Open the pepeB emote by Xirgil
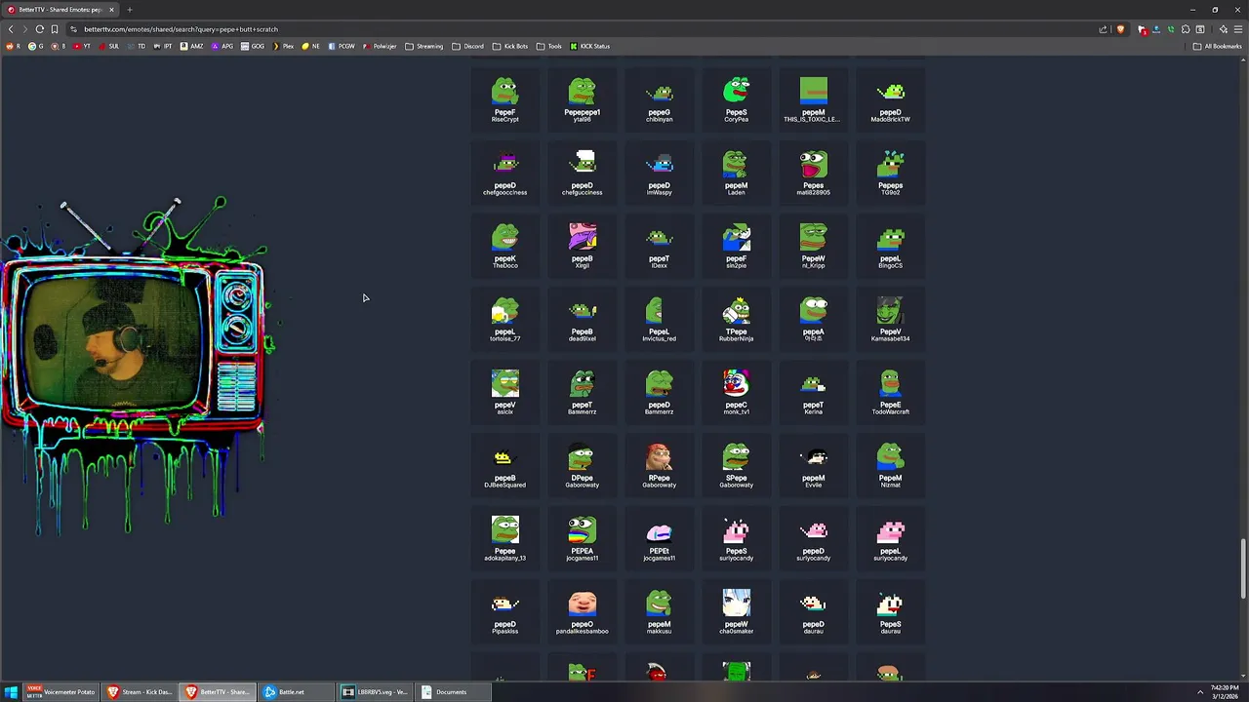The width and height of the screenshot is (1249, 702). [x=582, y=245]
